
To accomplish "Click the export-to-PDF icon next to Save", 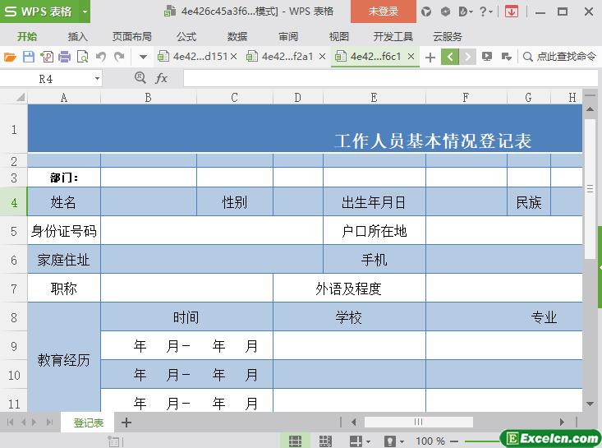I will coord(47,57).
